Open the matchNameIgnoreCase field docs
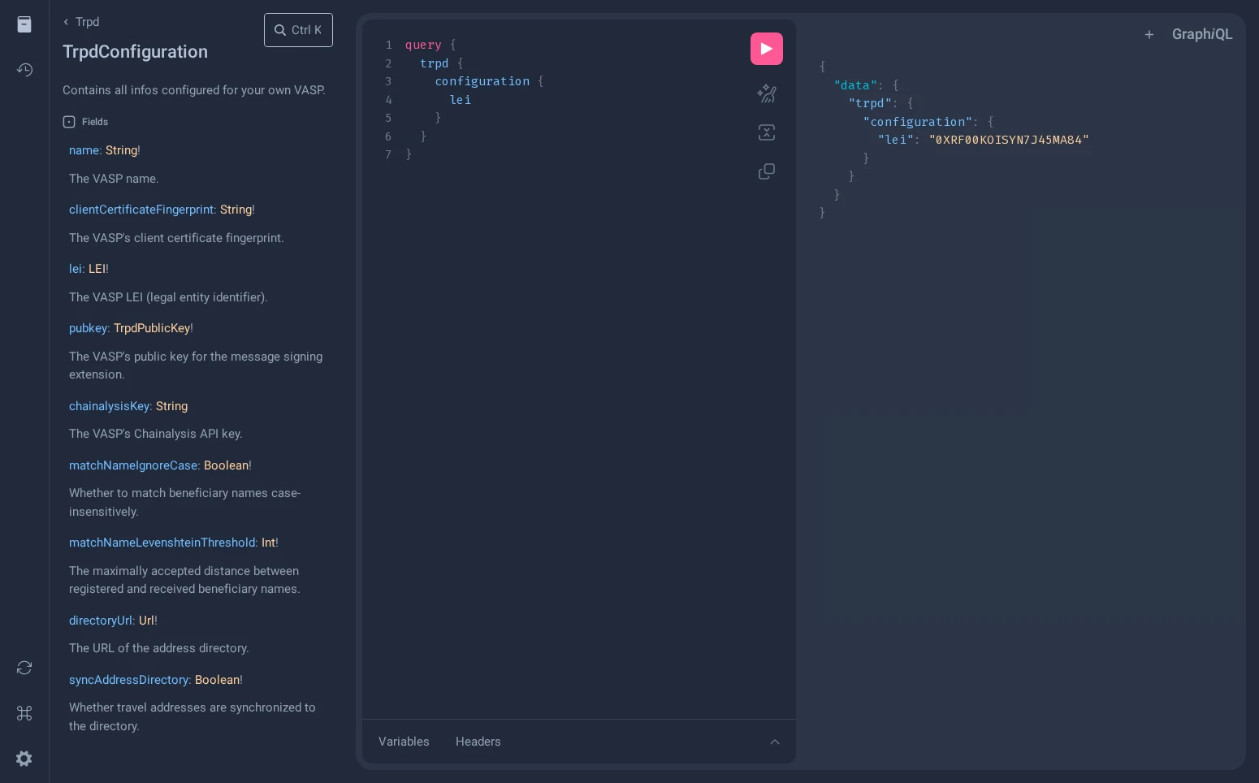This screenshot has height=783, width=1259. 134,465
